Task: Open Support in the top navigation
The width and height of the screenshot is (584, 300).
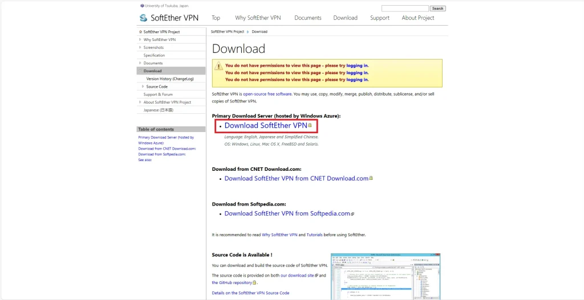Action: [379, 18]
